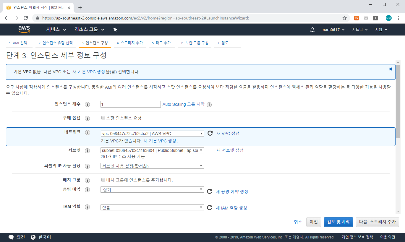
Task: Open the browser profile avatar
Action: click(388, 18)
